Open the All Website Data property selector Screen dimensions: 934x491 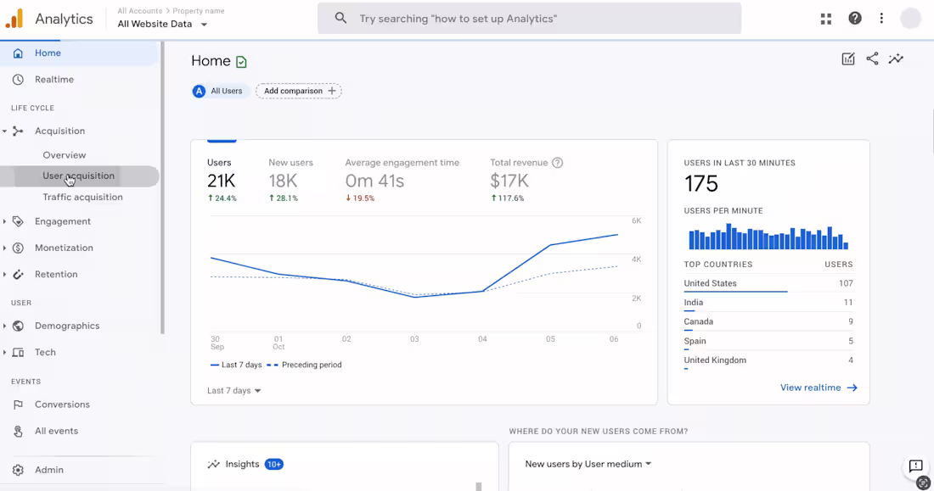click(163, 24)
